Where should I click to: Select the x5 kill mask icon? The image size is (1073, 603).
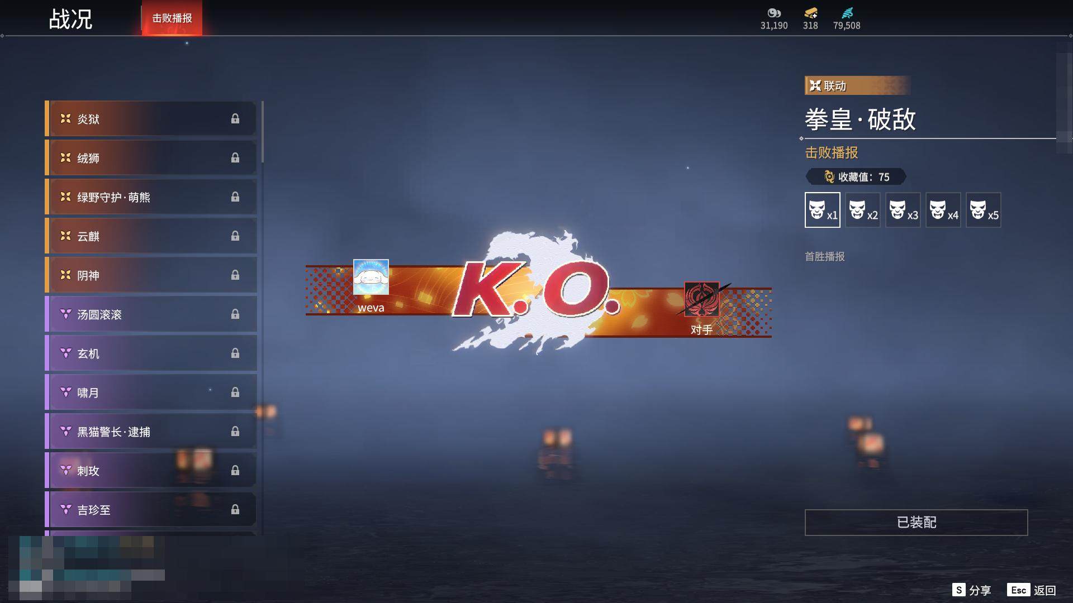983,210
